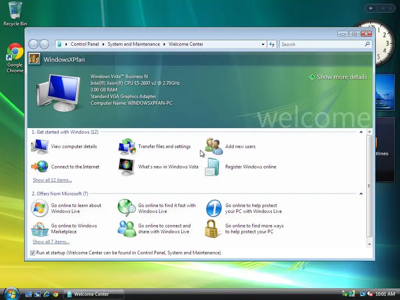
Task: Click the Register Windows online icon
Action: click(x=212, y=167)
